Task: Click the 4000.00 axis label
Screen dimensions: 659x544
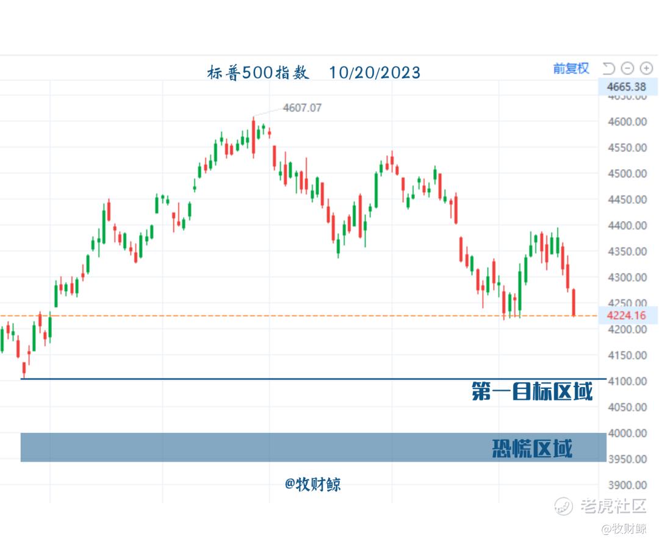Action: (627, 433)
